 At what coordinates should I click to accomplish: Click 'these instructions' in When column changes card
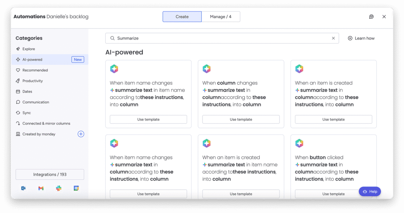(x=234, y=101)
